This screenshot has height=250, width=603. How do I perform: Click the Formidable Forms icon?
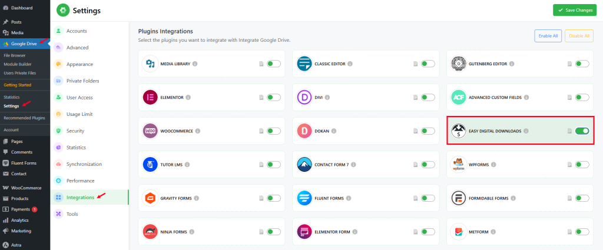coord(458,198)
